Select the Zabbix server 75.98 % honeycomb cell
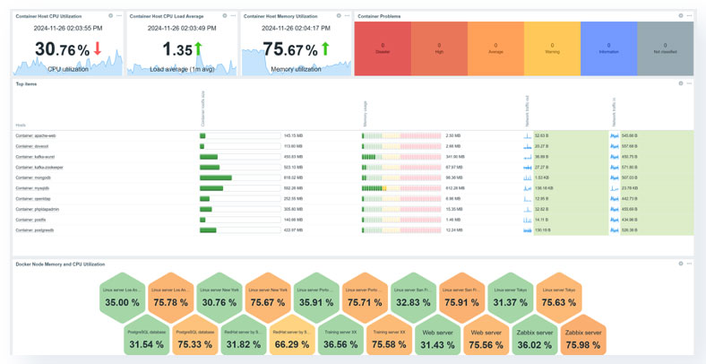The image size is (706, 364). (582, 339)
